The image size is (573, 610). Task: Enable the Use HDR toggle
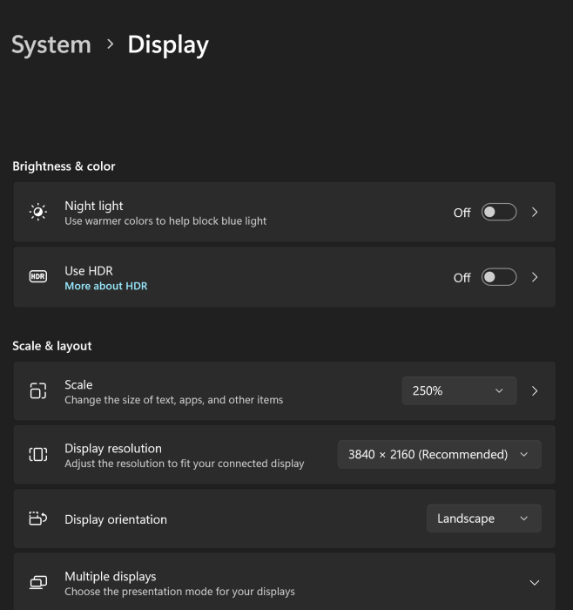click(499, 277)
